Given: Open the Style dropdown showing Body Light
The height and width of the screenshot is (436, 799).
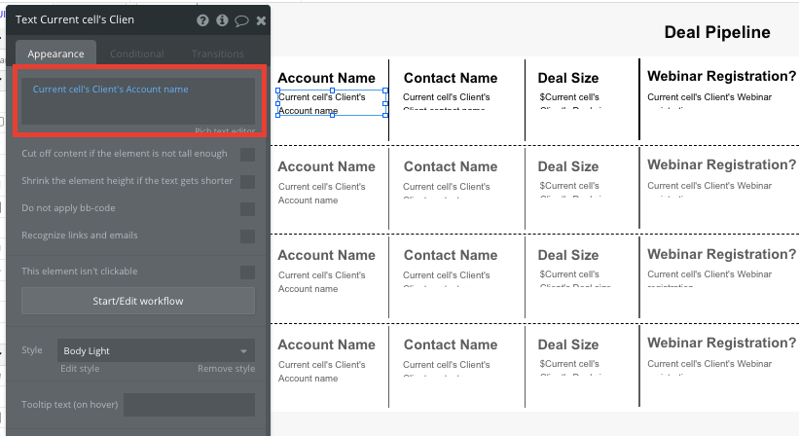Looking at the screenshot, I should 156,350.
